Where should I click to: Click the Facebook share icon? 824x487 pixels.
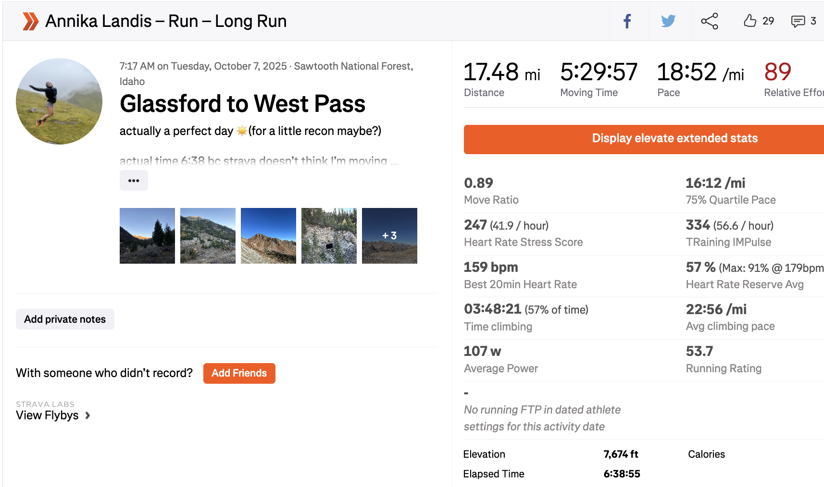627,21
